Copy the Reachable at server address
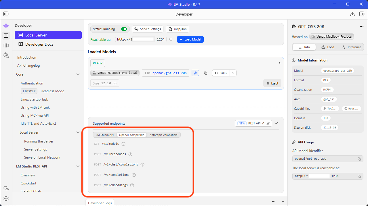This screenshot has width=368, height=206. point(171,39)
